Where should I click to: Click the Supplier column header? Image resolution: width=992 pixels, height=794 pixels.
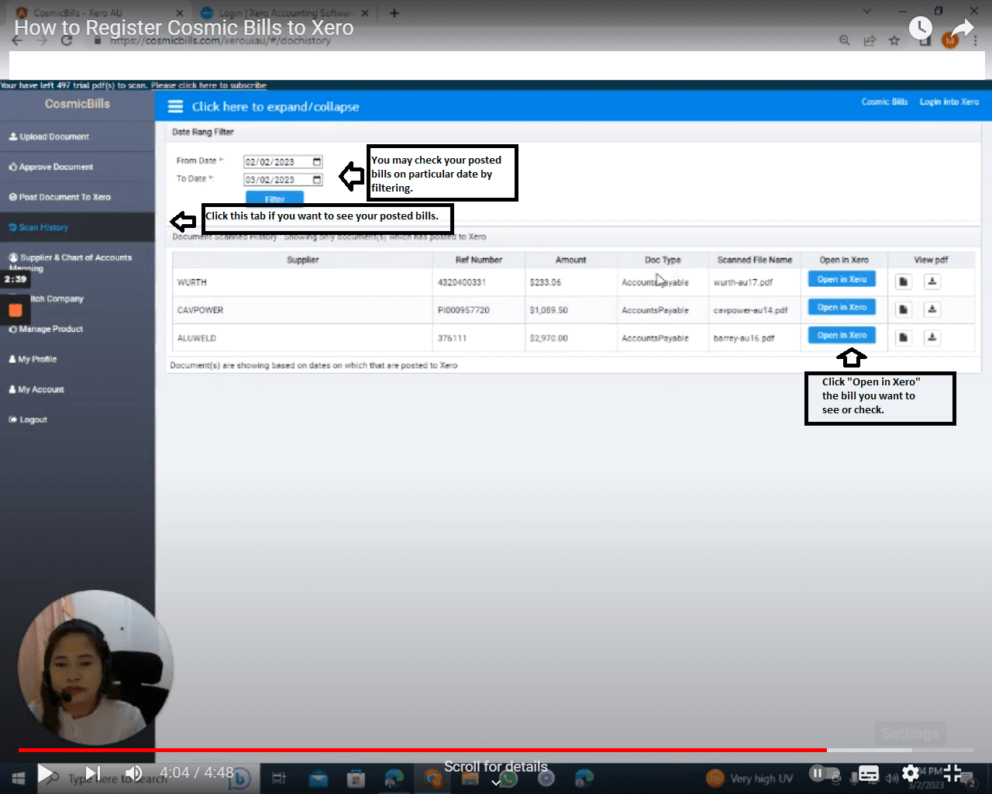point(303,260)
